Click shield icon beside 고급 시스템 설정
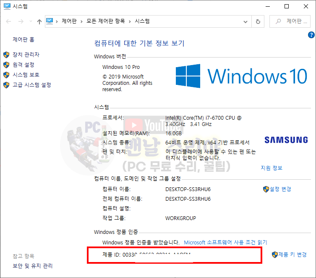316x278 pixels. coord(6,85)
